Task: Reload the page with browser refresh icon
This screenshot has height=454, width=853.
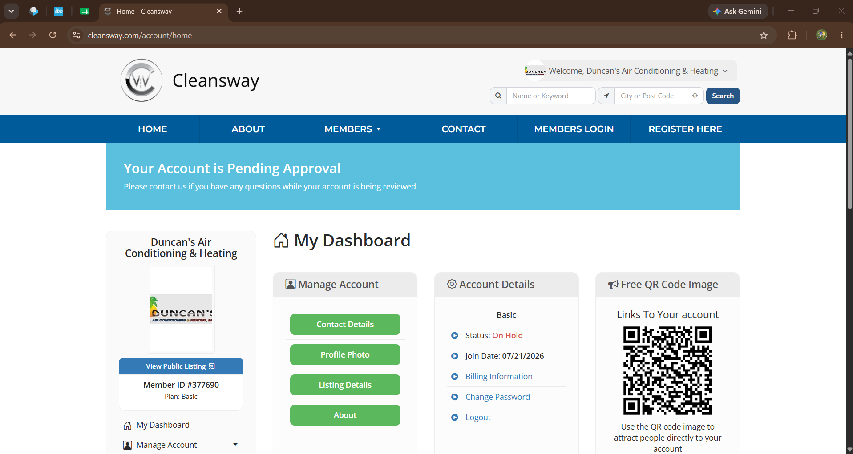Action: [x=53, y=35]
